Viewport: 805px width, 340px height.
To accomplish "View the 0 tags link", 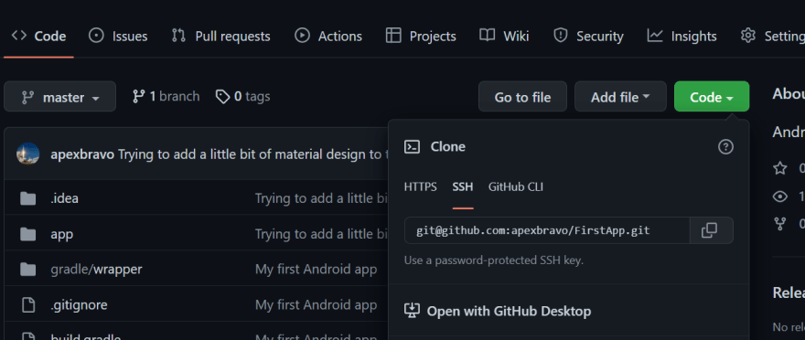I will (x=242, y=96).
